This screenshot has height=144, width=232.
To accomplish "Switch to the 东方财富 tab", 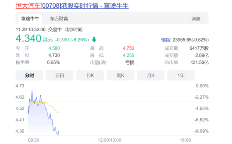I will click(x=59, y=19).
